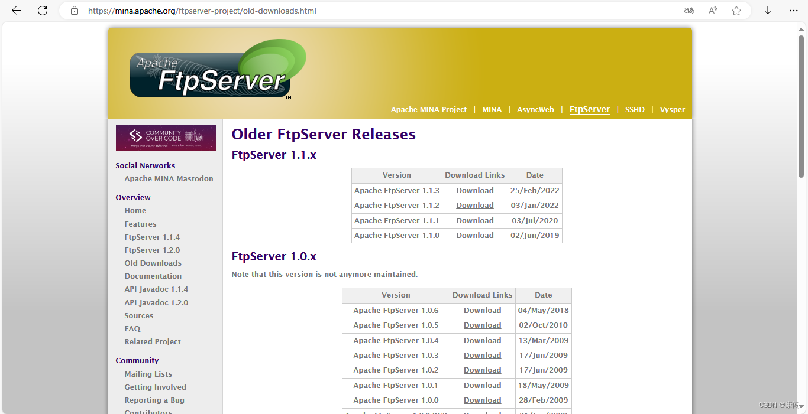Screen dimensions: 808x414
Task: Select the Apache FtpServer 1.0.6 version cell
Action: [396, 310]
